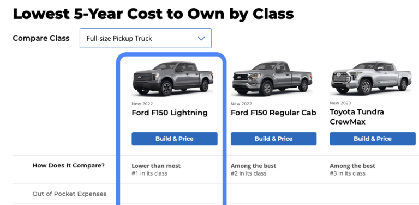Click the 'Full-size Pickup Truck' selected text
This screenshot has width=419, height=205.
tap(119, 39)
